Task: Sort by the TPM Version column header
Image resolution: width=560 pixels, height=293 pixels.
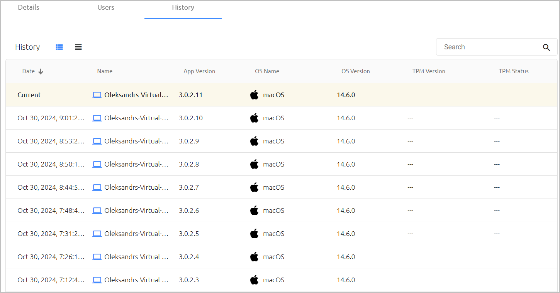Action: [429, 71]
